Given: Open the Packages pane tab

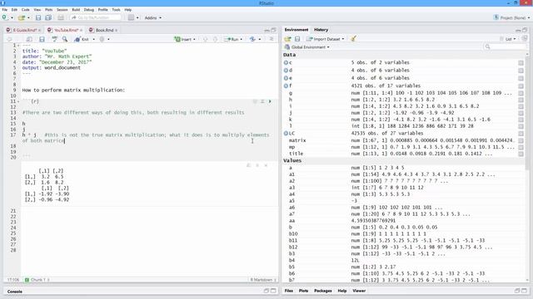Looking at the screenshot, I should click(x=323, y=291).
